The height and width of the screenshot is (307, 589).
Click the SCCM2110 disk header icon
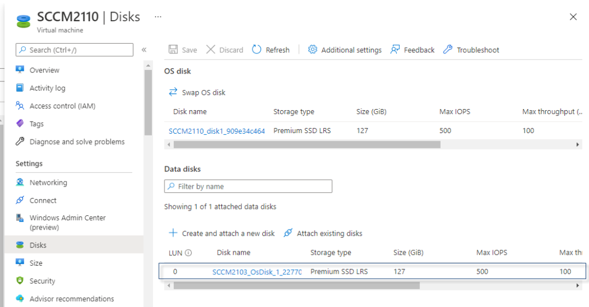point(23,21)
